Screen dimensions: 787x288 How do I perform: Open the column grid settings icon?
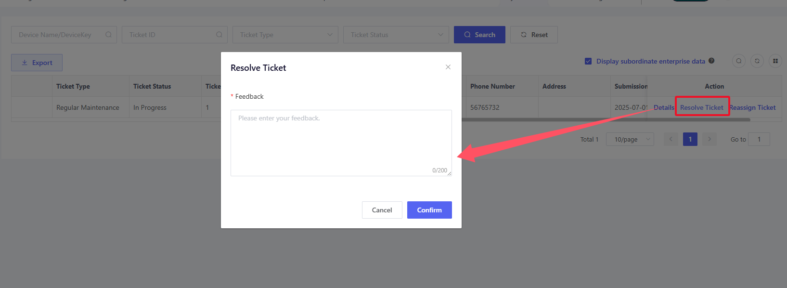click(775, 61)
